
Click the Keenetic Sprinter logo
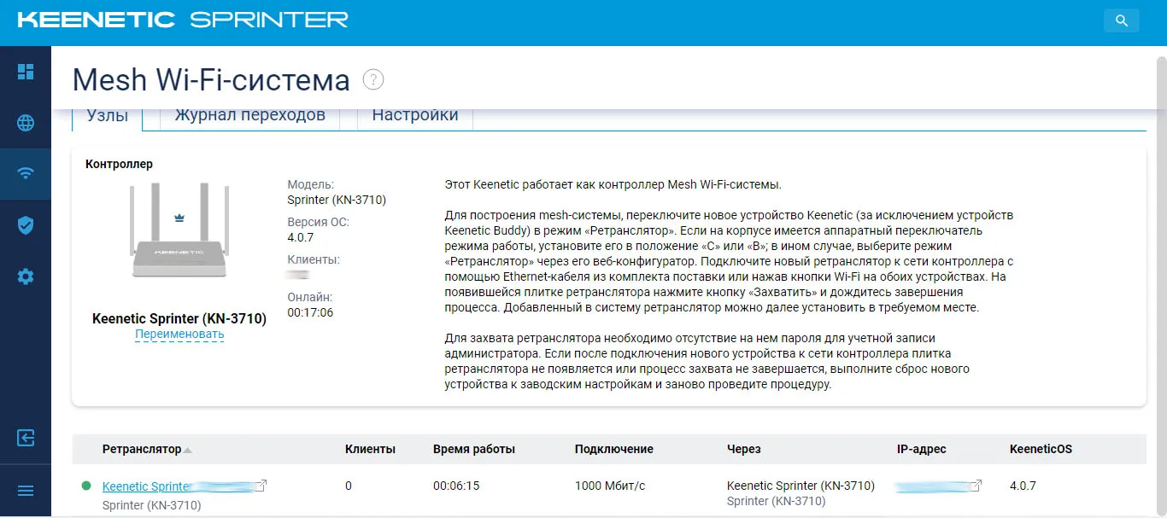(183, 20)
